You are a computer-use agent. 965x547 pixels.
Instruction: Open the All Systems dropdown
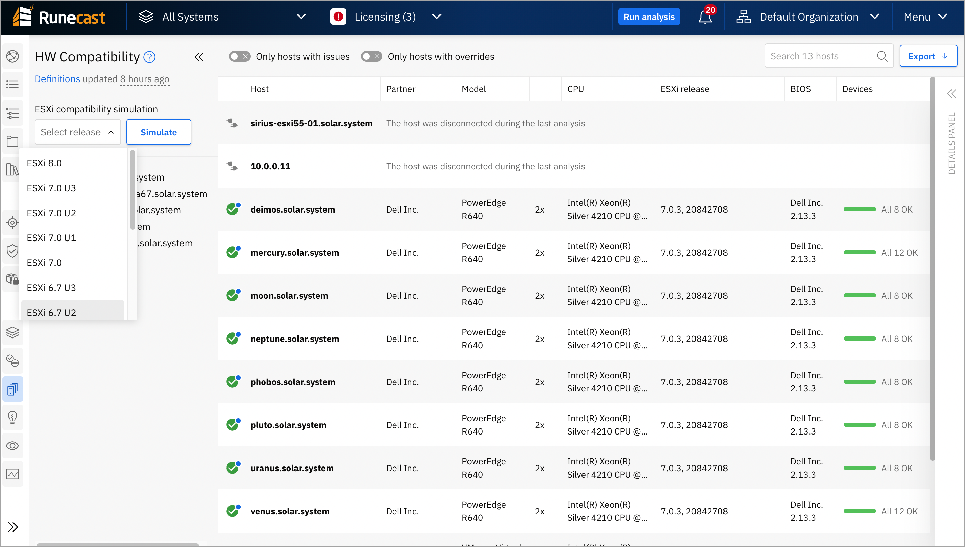(x=223, y=17)
